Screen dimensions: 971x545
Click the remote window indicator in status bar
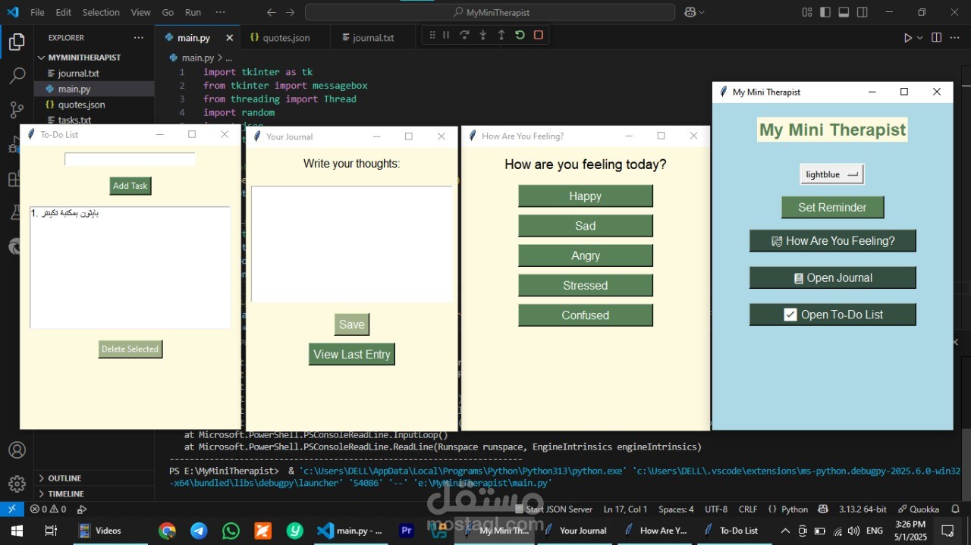[11, 509]
